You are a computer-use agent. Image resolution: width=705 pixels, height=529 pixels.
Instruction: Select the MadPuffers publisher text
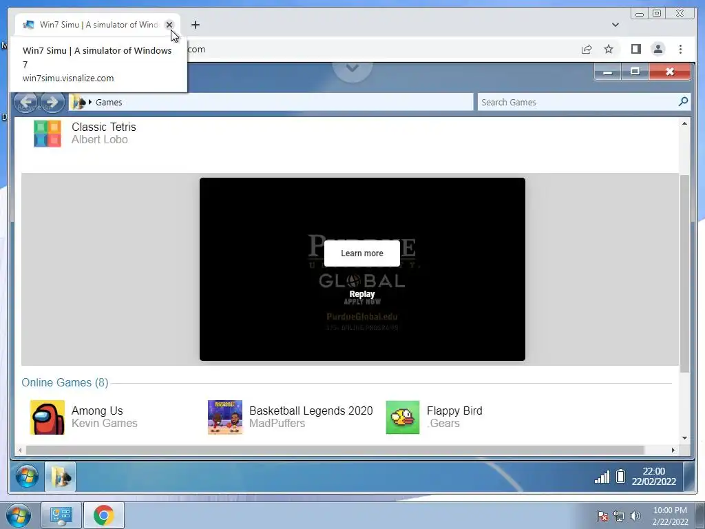tap(277, 424)
